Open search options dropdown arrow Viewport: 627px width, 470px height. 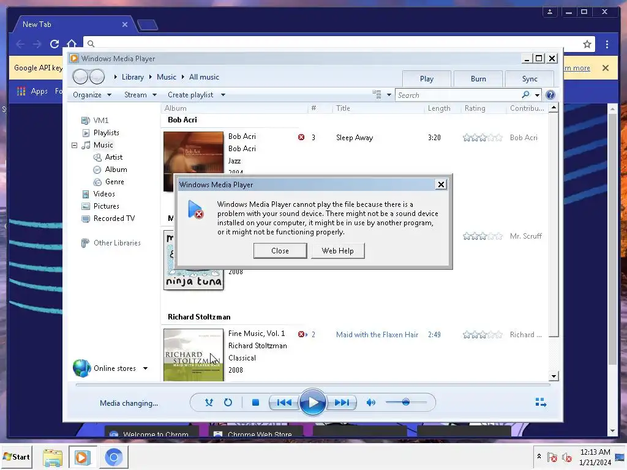(x=537, y=95)
